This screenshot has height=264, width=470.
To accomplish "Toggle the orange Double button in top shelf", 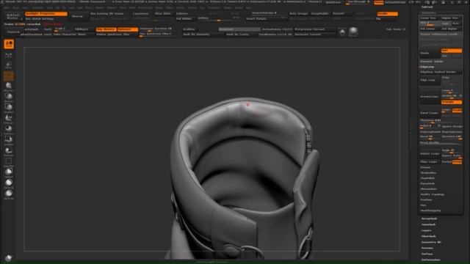I will [x=387, y=14].
